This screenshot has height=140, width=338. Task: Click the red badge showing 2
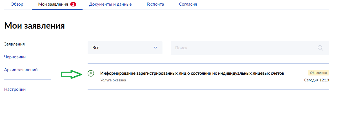pyautogui.click(x=73, y=4)
